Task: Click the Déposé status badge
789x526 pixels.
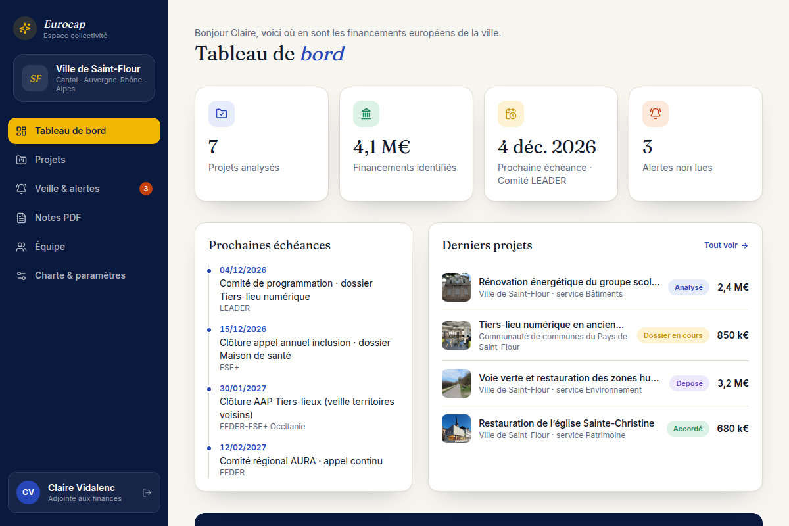Action: tap(689, 383)
